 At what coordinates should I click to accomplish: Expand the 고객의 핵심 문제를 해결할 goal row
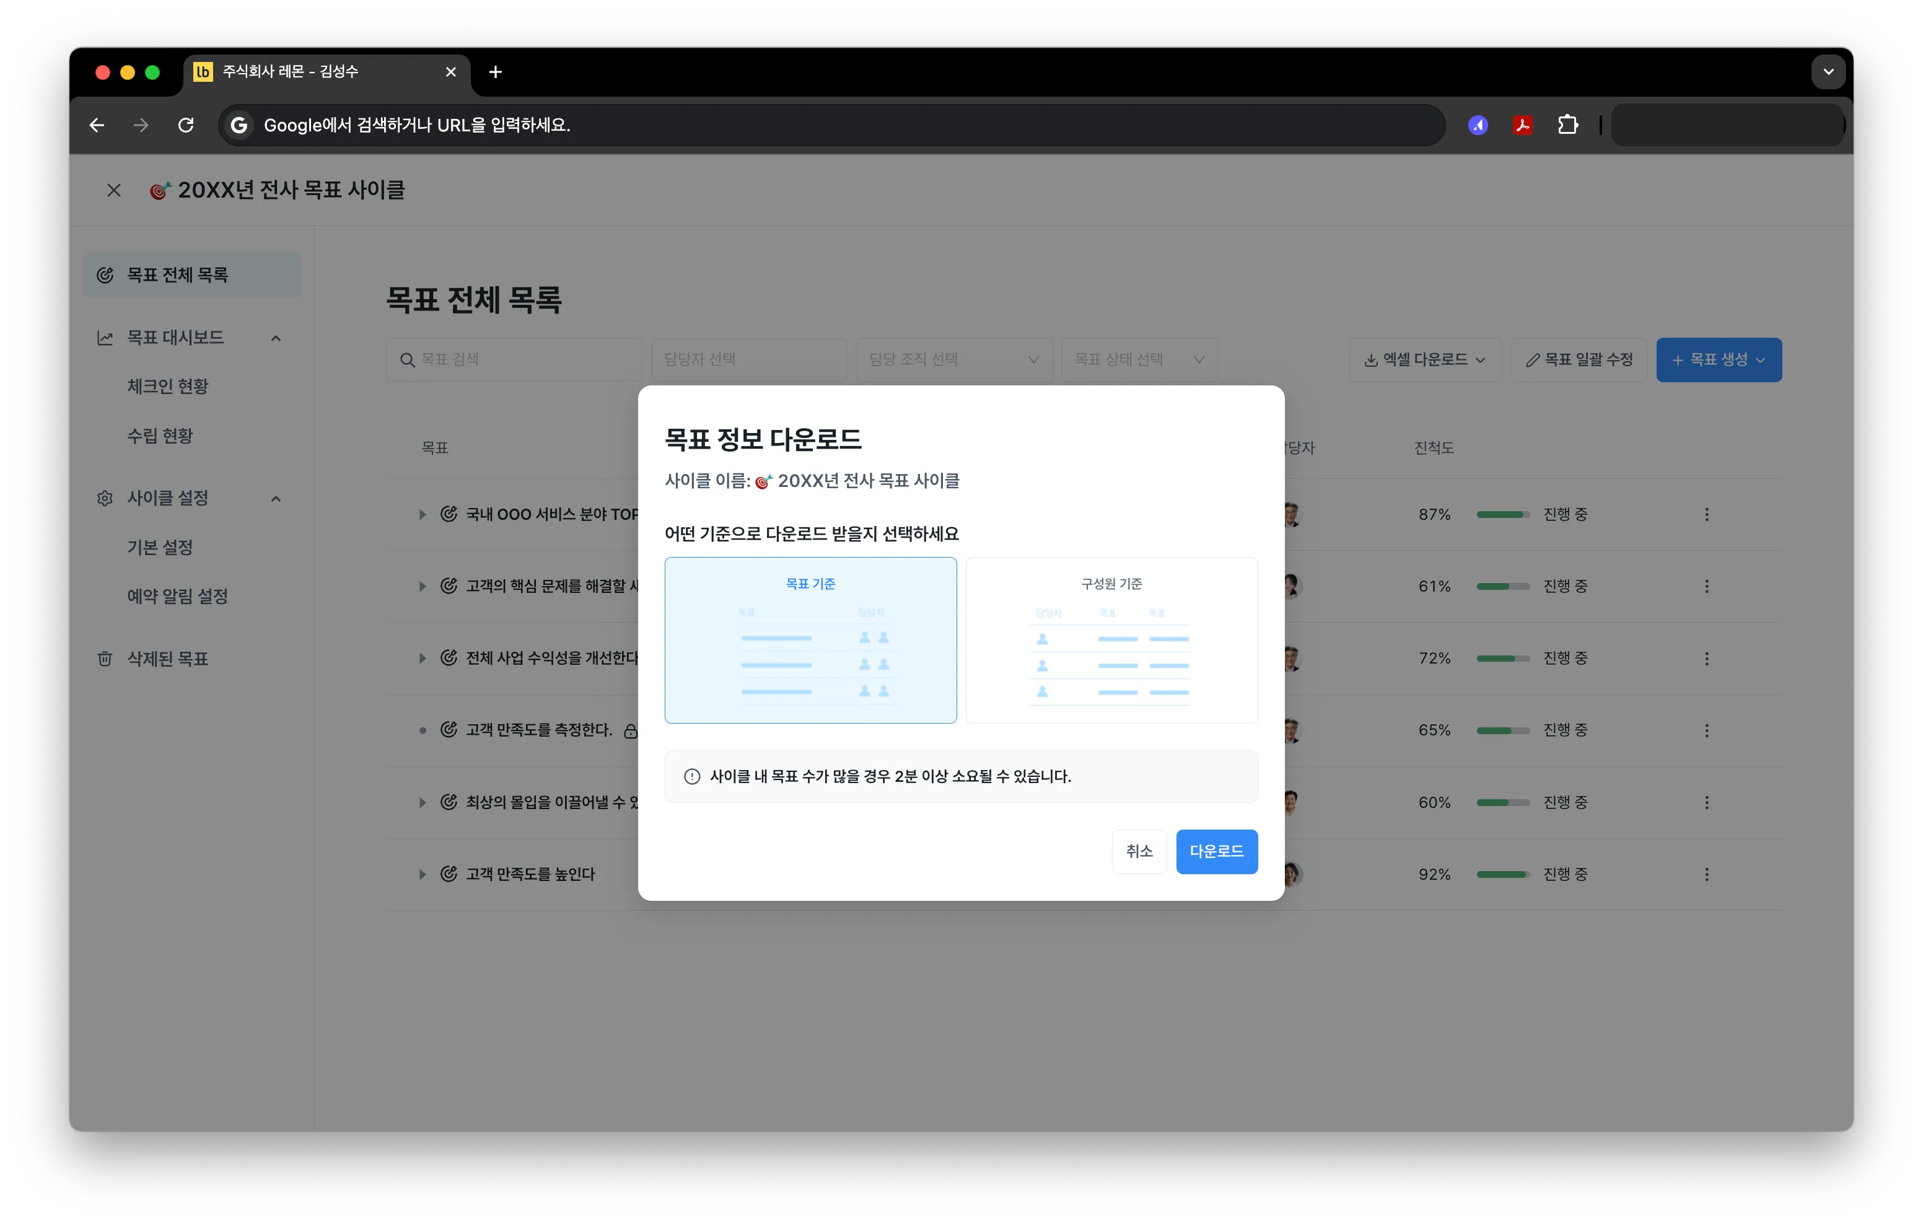(x=423, y=586)
